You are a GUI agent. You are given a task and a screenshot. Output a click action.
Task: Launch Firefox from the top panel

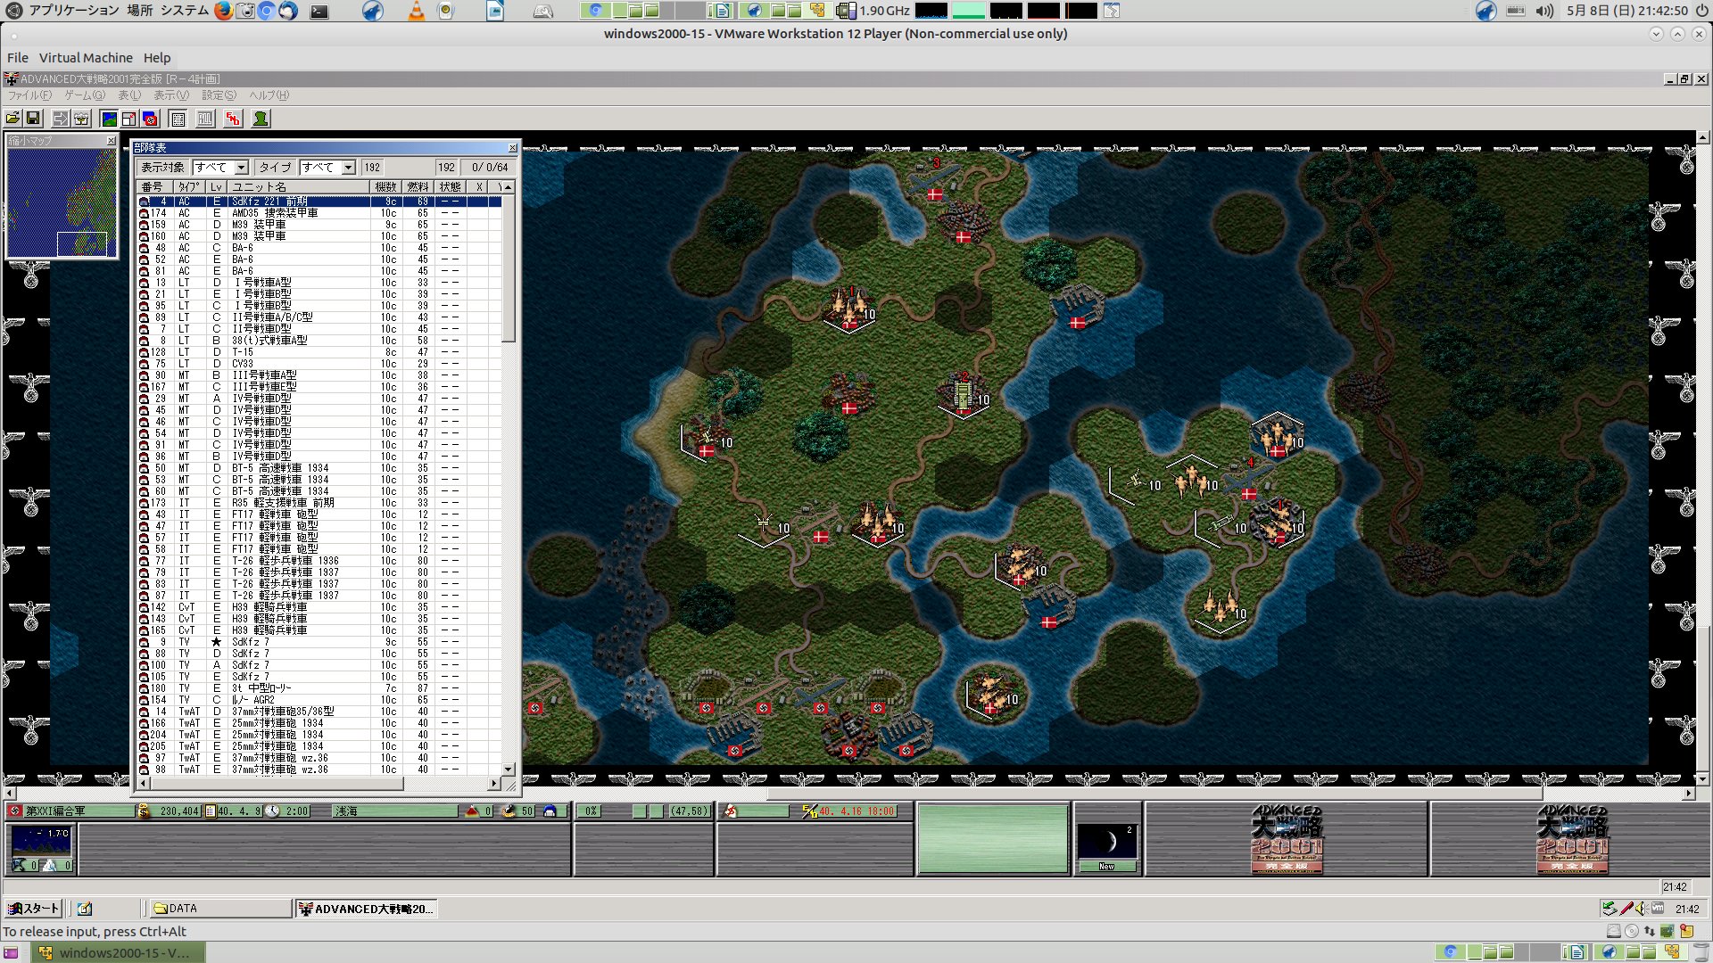tap(224, 11)
